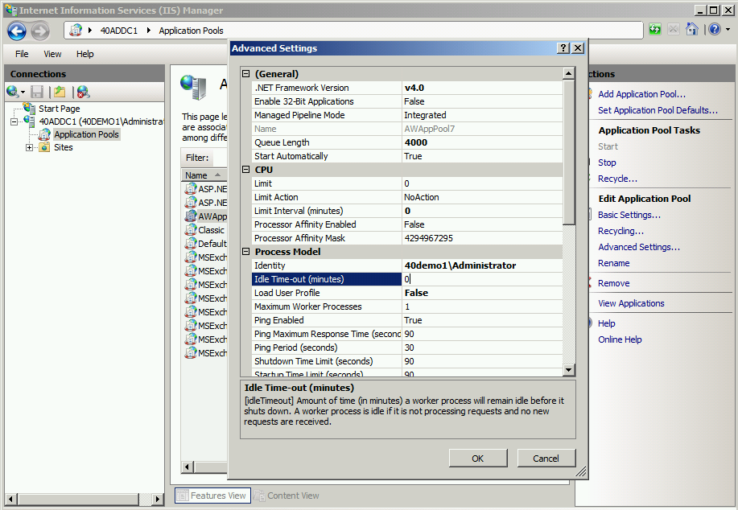Click the Save Connections icon in Connections toolbar
Screen dimensions: 738x510
(36, 91)
